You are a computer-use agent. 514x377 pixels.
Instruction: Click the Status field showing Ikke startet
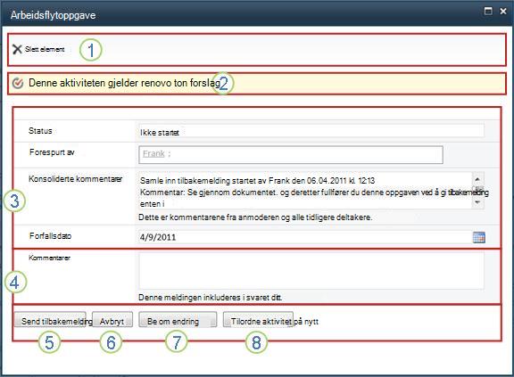(x=311, y=131)
